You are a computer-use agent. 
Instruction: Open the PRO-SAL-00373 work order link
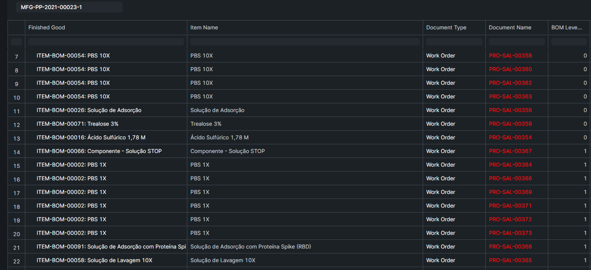[510, 233]
